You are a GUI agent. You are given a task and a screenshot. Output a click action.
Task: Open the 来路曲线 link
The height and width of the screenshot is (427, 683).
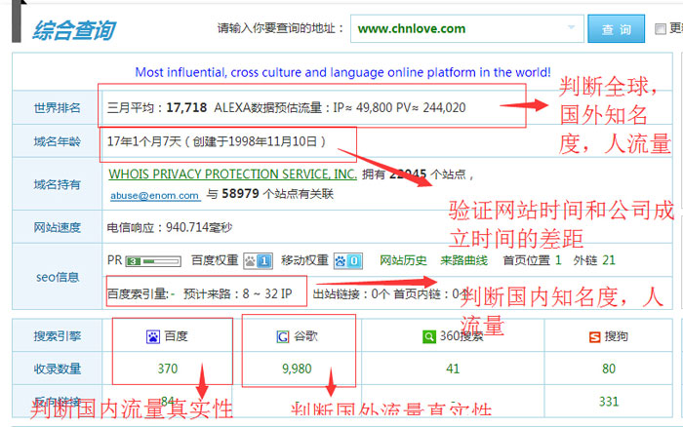(x=463, y=260)
